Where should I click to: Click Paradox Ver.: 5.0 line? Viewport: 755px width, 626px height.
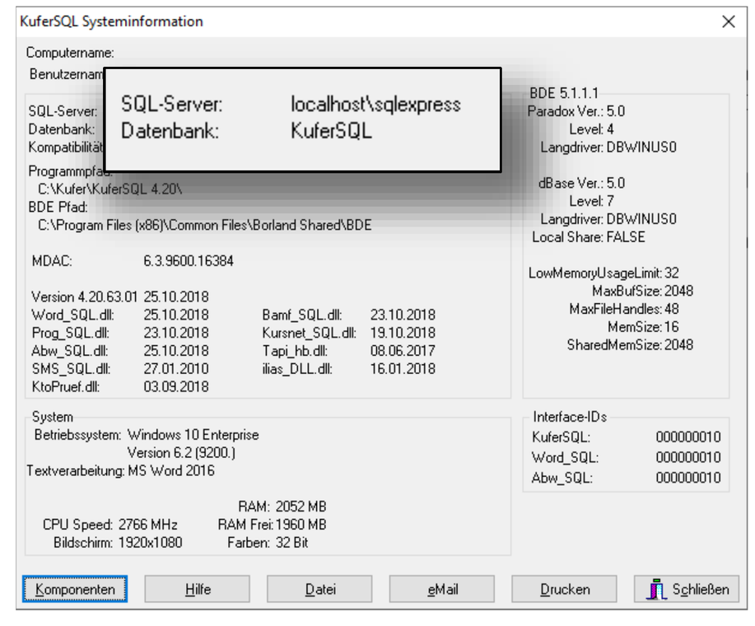tap(576, 111)
